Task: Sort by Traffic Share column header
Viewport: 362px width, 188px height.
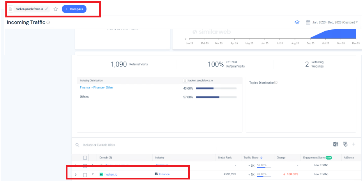Action: pyautogui.click(x=253, y=158)
